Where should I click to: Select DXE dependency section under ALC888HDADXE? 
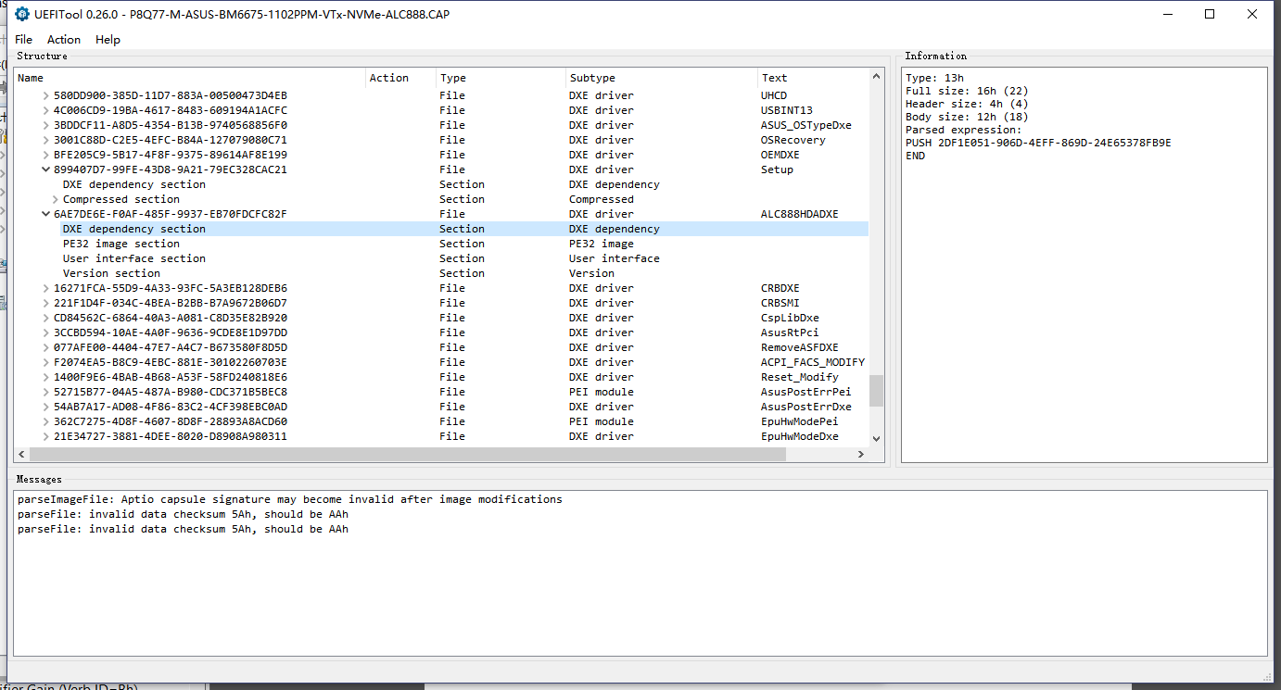pos(441,229)
